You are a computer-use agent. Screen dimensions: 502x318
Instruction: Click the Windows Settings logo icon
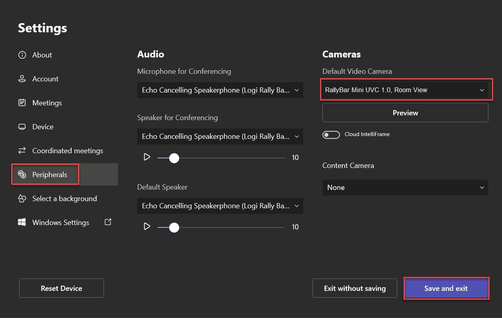[x=22, y=223]
